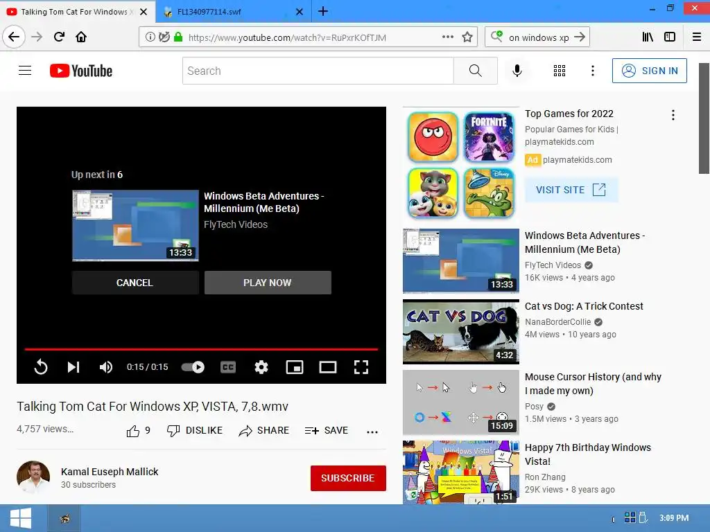Switch to theater mode
The image size is (710, 532).
(328, 367)
